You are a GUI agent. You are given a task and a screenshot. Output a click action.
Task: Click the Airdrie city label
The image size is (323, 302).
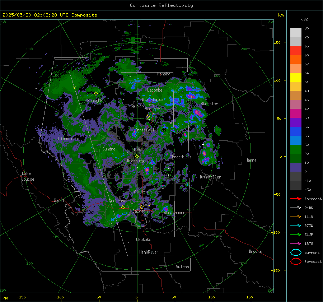(141, 192)
